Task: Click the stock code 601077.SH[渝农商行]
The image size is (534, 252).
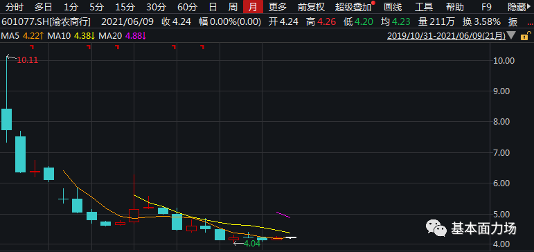Action: pos(46,22)
